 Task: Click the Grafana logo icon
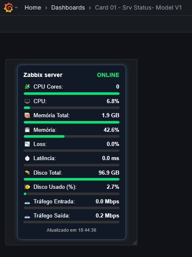[8, 7]
